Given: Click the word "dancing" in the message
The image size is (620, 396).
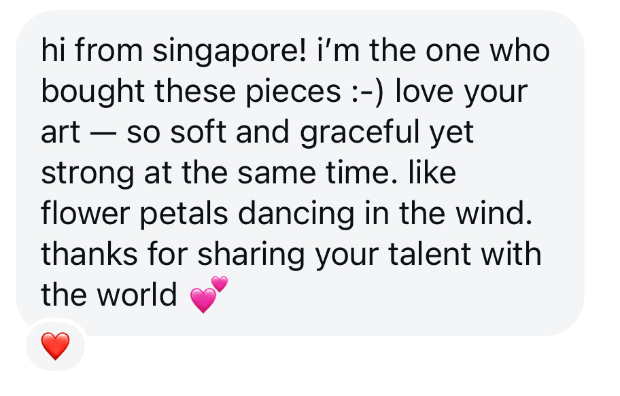Looking at the screenshot, I should click(x=296, y=214).
